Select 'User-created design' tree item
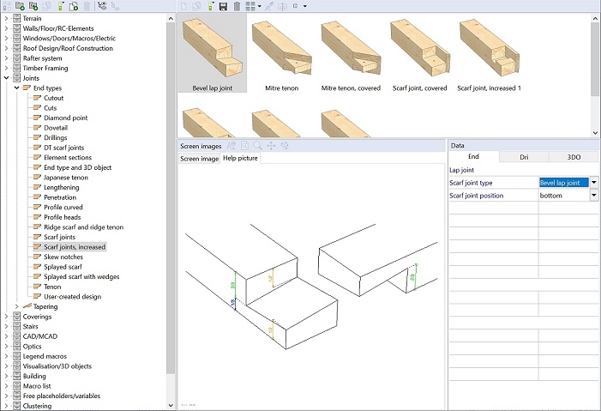 (72, 297)
